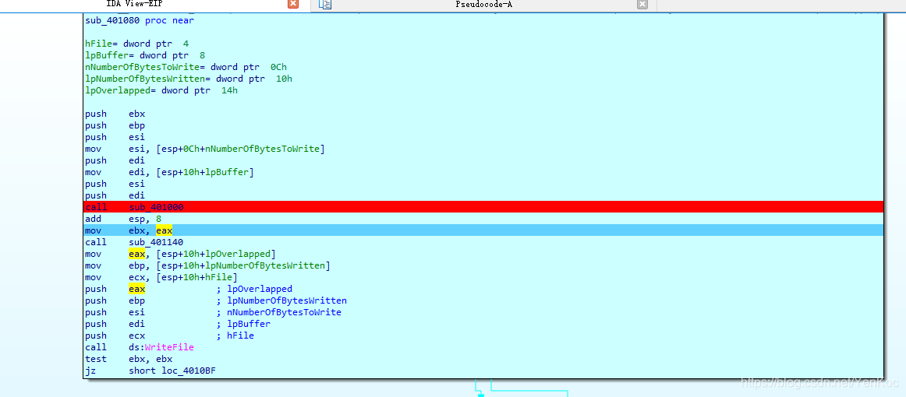This screenshot has width=906, height=397.
Task: Click the 'add esp, 8' instruction
Action: [x=123, y=219]
